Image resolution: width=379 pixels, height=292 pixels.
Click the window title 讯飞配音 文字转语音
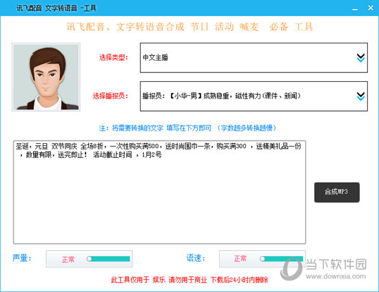click(57, 8)
